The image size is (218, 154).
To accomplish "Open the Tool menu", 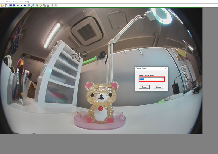I will (x=21, y=2).
